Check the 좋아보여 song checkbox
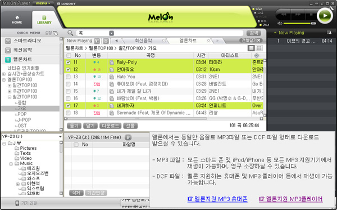Screen dimensions: 337x210 pyautogui.click(x=68, y=84)
